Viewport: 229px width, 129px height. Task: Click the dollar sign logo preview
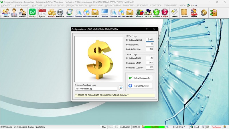tap(99, 59)
